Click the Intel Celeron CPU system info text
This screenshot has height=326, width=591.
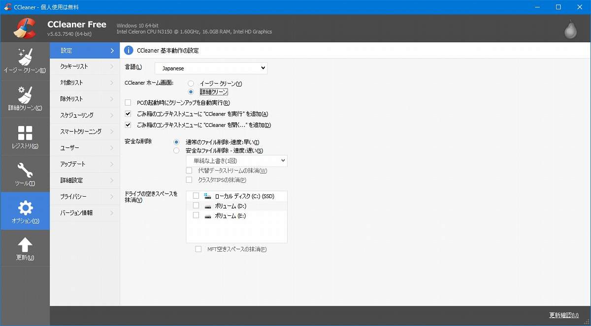point(194,31)
